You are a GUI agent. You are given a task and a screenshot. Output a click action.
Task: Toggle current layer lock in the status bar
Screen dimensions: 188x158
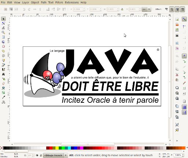click(x=41, y=155)
